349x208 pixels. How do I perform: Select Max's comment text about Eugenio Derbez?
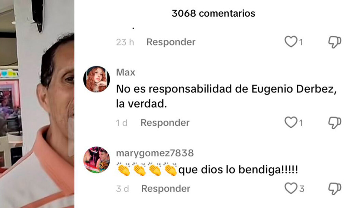(x=226, y=96)
